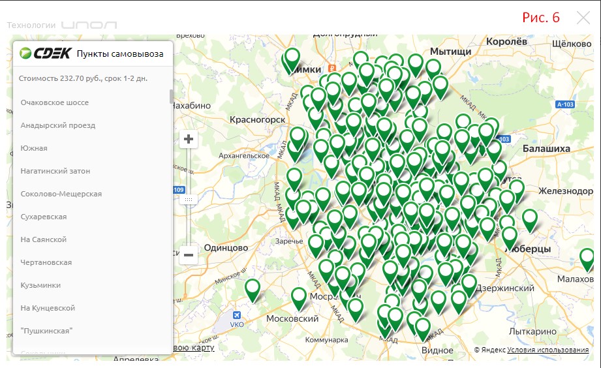Select Сухаревская pickup point
601x368 pixels.
click(44, 217)
